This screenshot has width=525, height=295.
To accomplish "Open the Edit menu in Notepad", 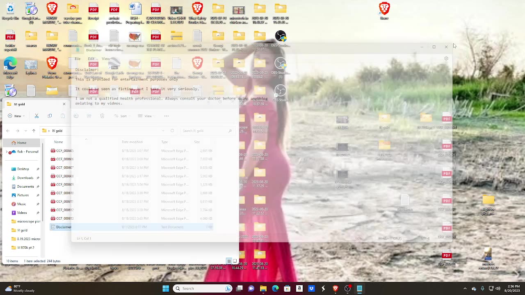I will (91, 59).
